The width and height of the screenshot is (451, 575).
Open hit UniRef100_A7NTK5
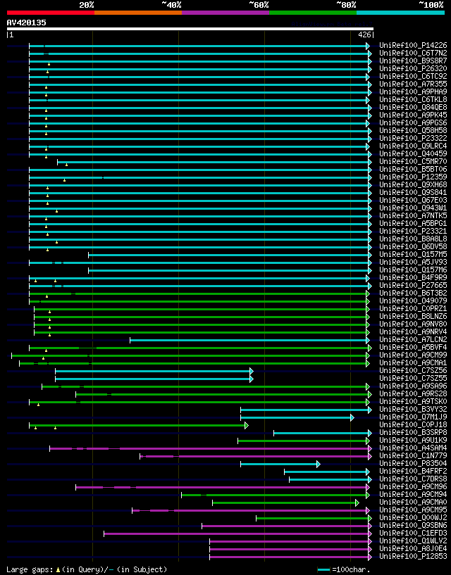pyautogui.click(x=413, y=215)
